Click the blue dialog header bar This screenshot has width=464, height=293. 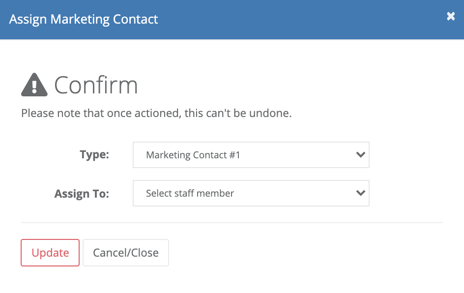pyautogui.click(x=232, y=20)
